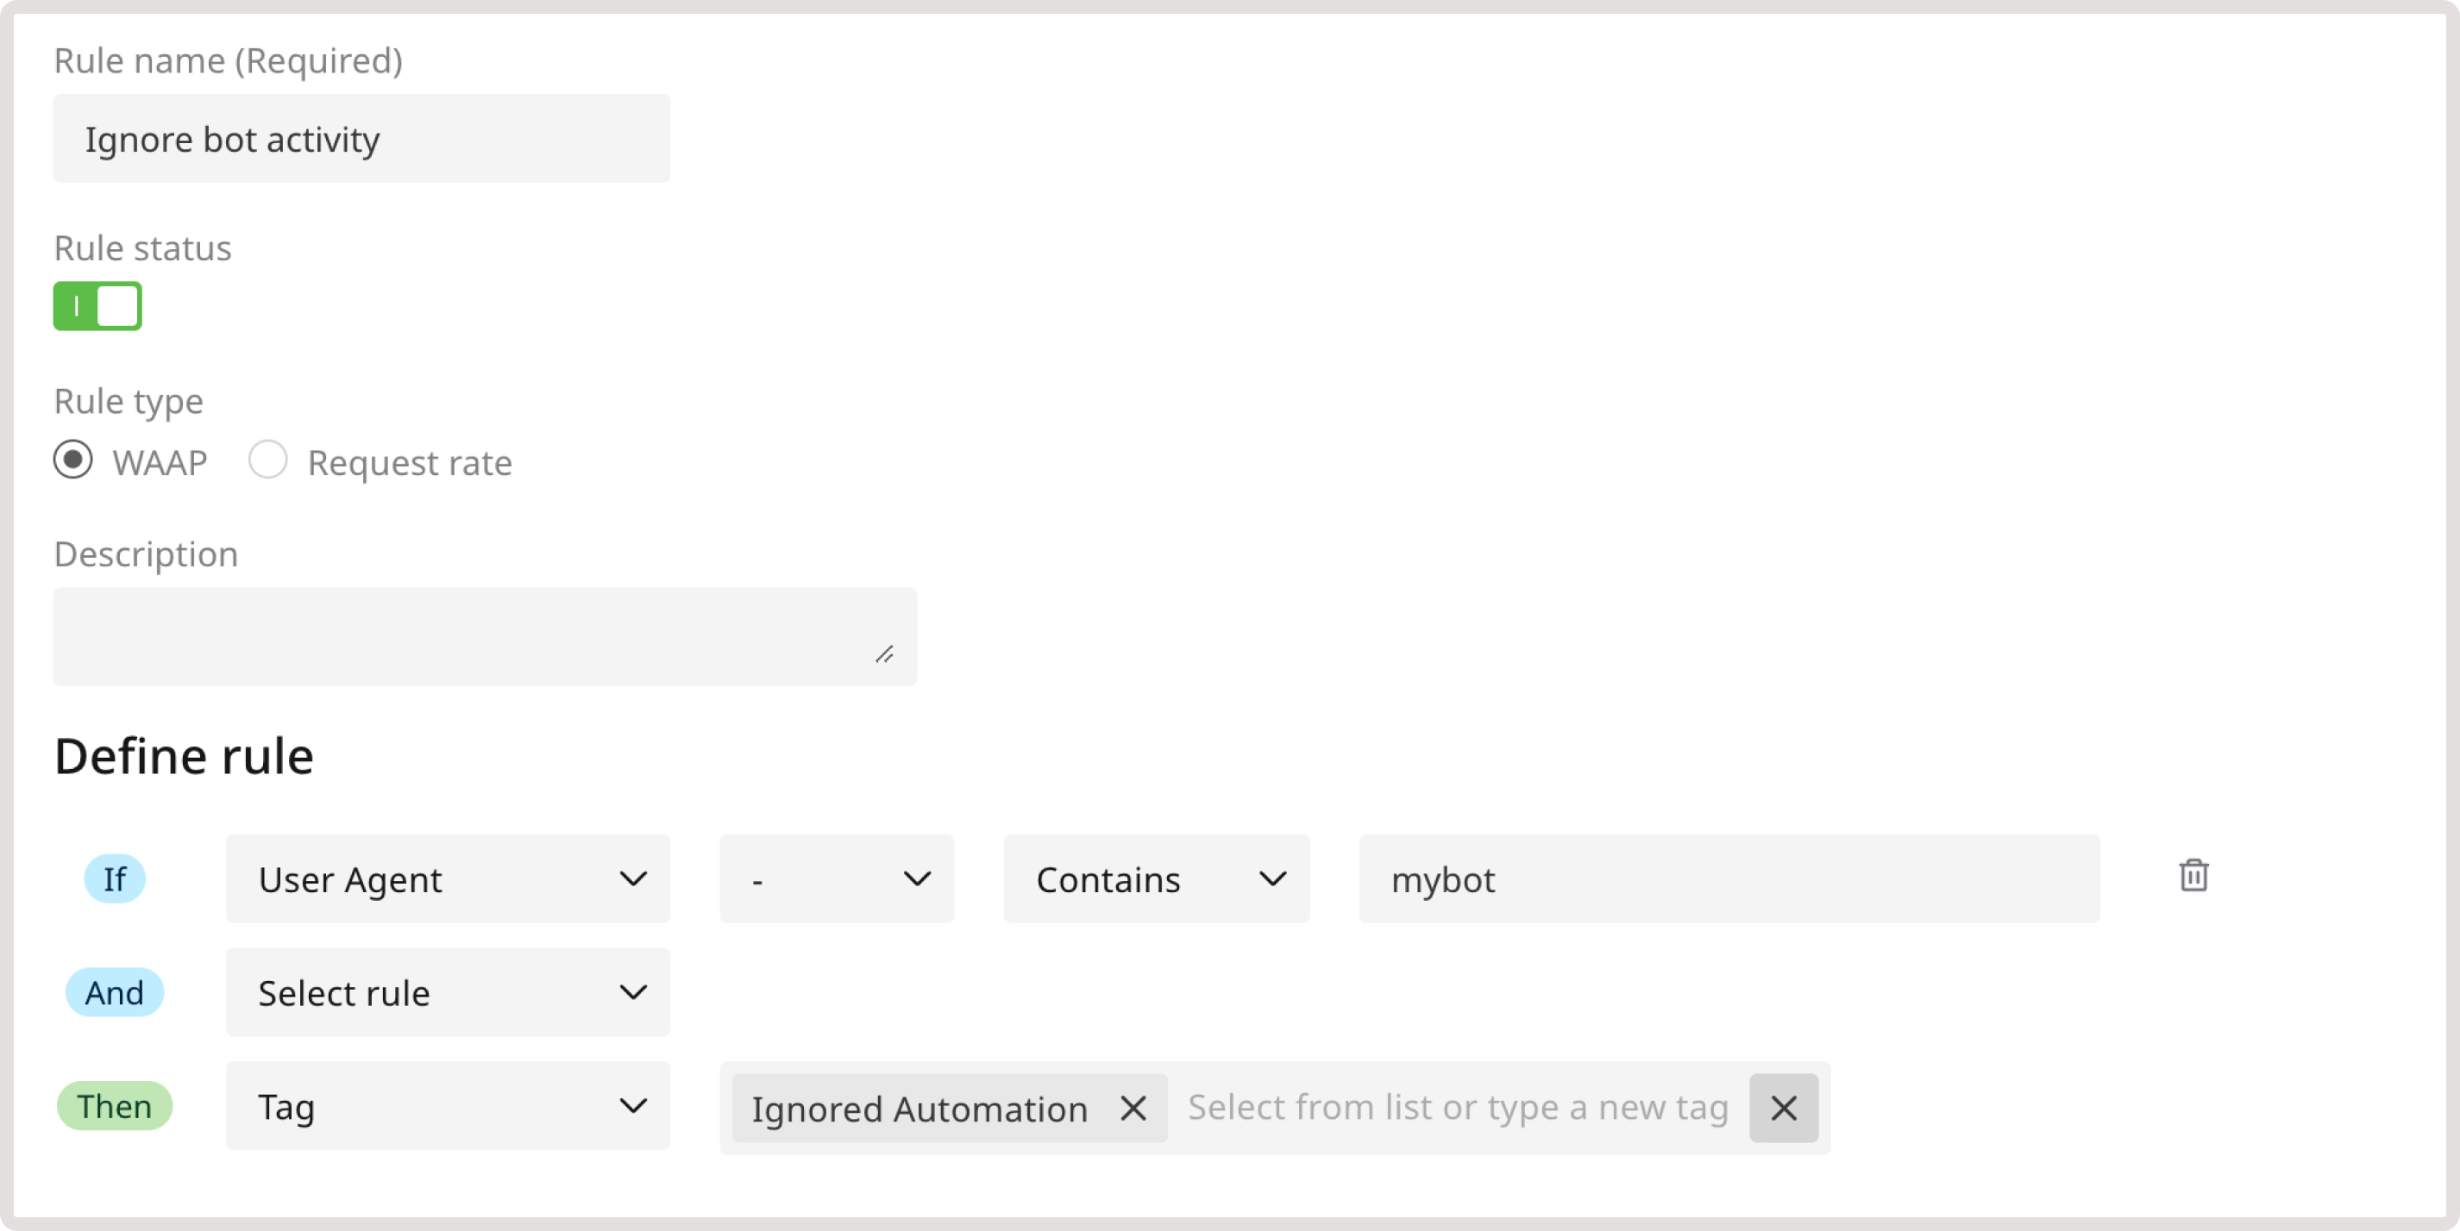
Task: Select the Request rate rule type
Action: (268, 461)
